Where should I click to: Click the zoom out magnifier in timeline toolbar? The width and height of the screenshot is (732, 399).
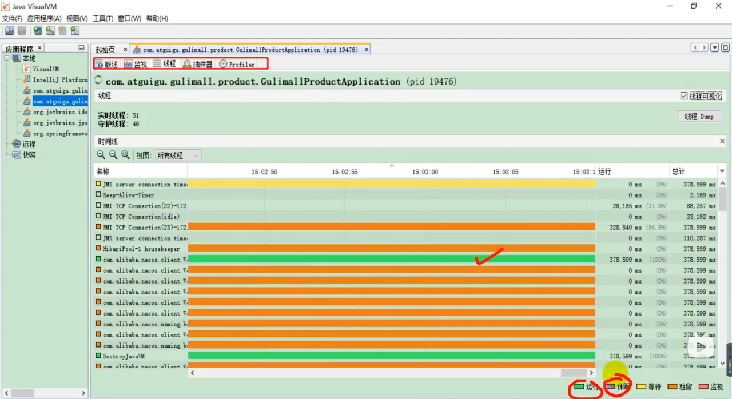113,155
